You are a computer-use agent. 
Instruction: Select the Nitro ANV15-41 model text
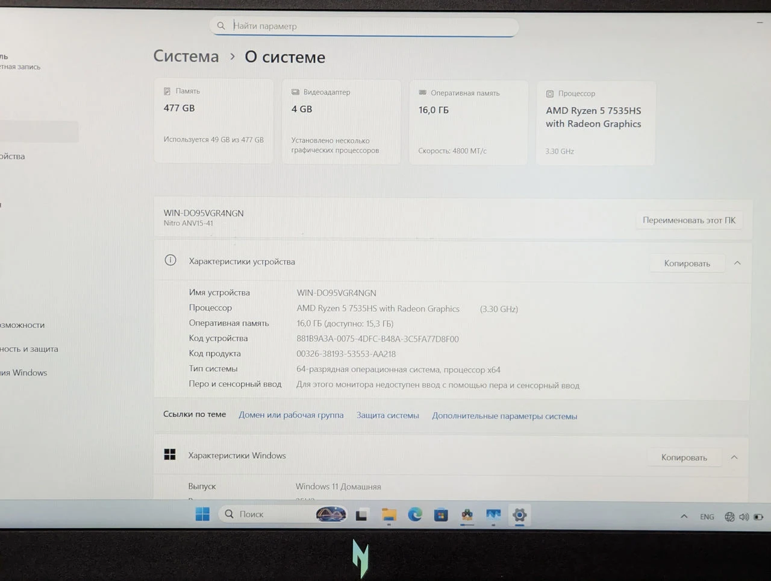click(189, 223)
